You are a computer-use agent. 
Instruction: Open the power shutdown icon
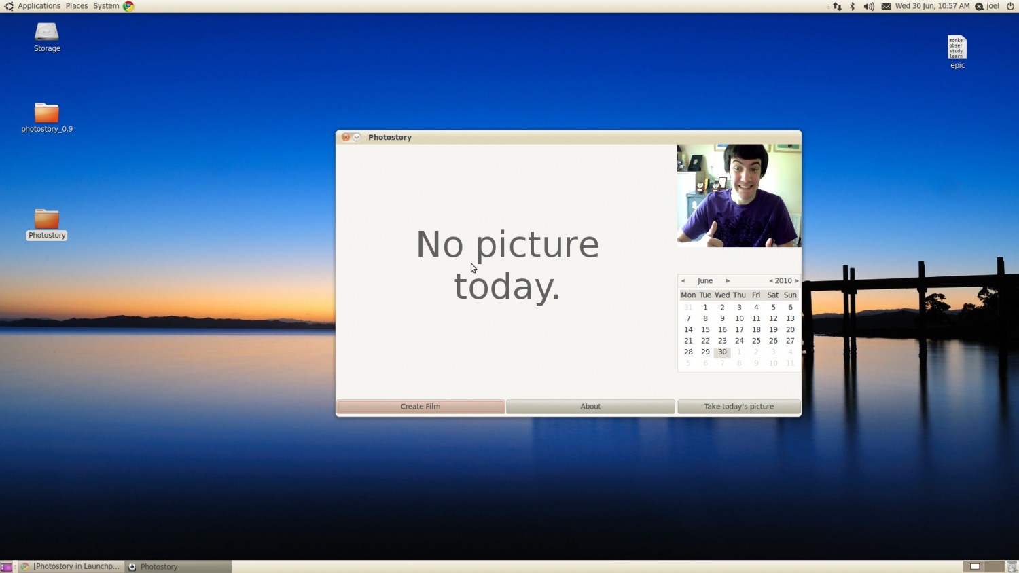coord(1010,6)
